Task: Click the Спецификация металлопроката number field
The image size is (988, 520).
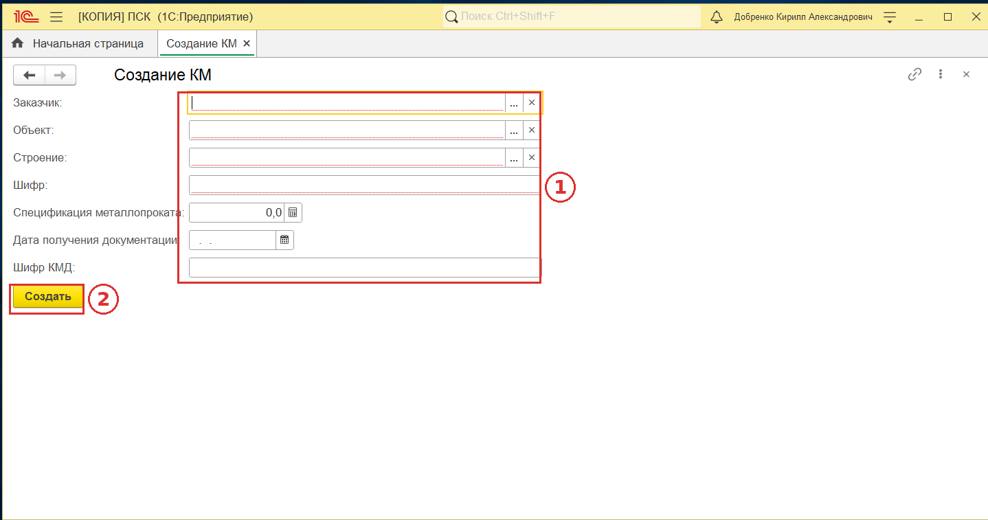Action: [x=236, y=212]
